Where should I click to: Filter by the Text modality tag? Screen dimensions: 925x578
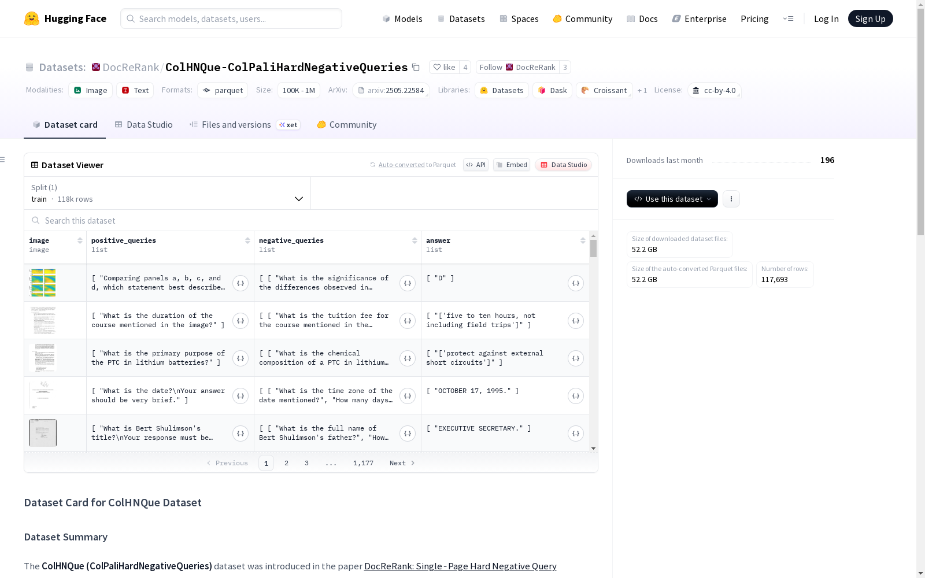click(135, 90)
